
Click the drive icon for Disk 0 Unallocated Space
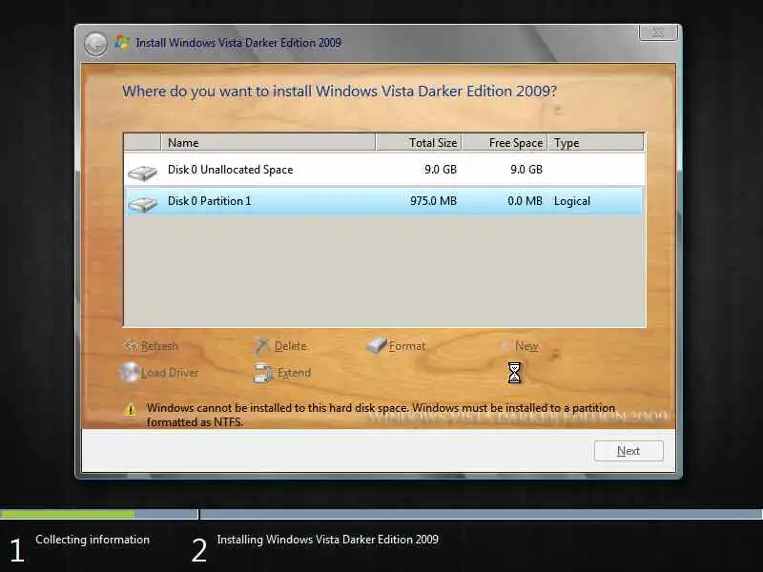[x=142, y=173]
